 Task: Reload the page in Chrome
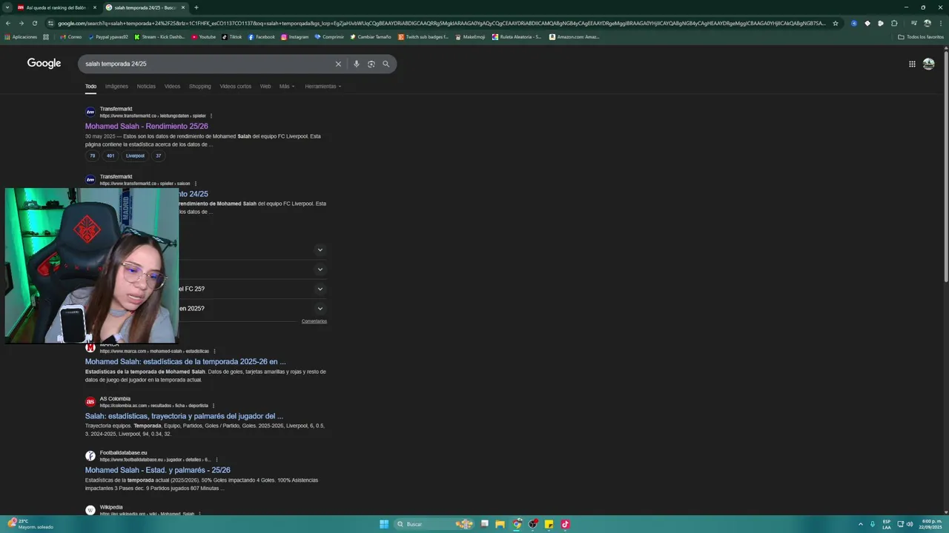point(34,23)
